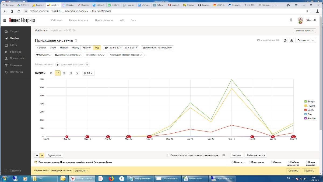Select flat list table view icon
This screenshot has height=182, width=323.
(x=37, y=155)
